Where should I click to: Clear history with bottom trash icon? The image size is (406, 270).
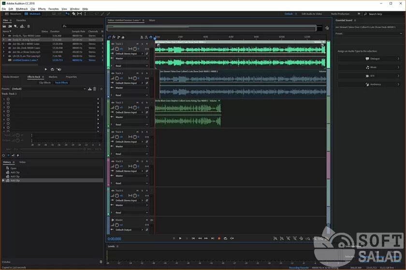coord(101,262)
